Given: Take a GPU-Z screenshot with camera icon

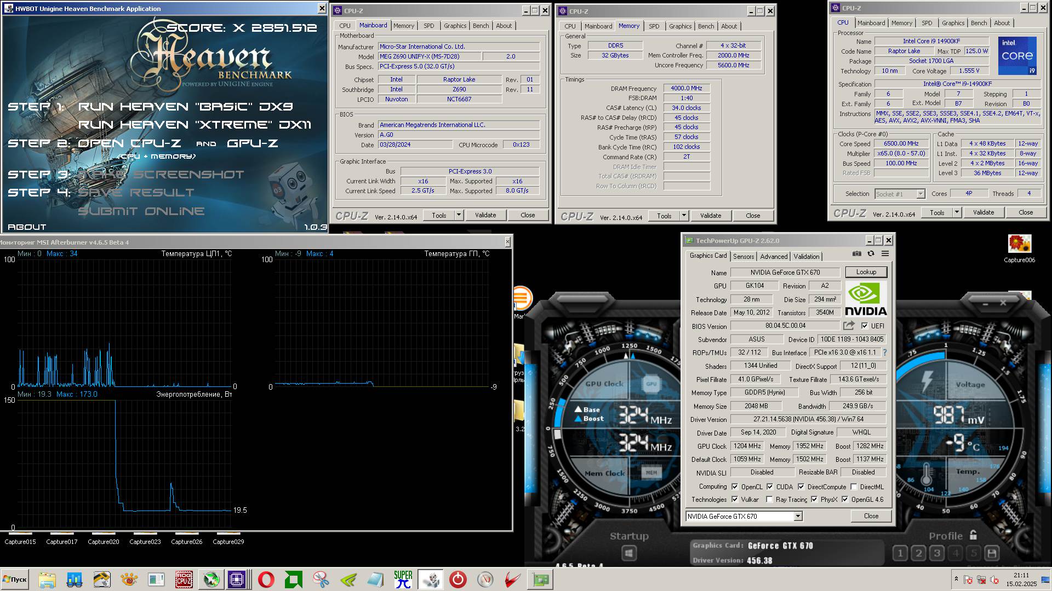Looking at the screenshot, I should tap(857, 254).
